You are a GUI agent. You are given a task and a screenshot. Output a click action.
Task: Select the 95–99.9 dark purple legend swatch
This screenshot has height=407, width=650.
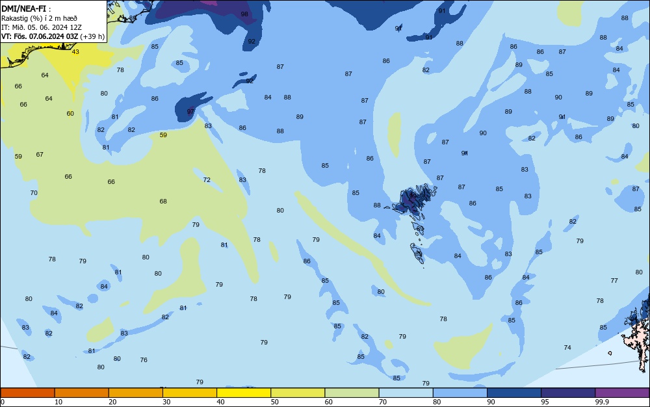[568, 393]
